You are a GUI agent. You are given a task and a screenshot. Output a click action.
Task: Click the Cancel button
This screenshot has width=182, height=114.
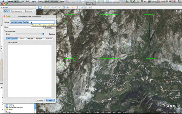(x=40, y=100)
